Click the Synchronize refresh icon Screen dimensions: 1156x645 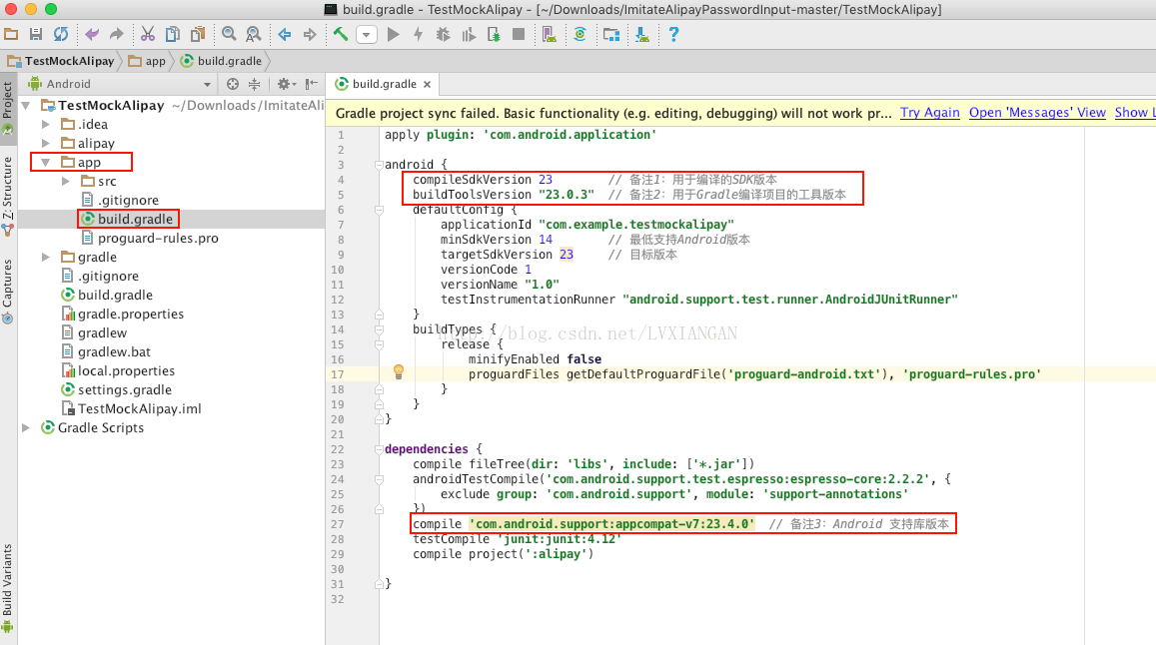tap(61, 34)
